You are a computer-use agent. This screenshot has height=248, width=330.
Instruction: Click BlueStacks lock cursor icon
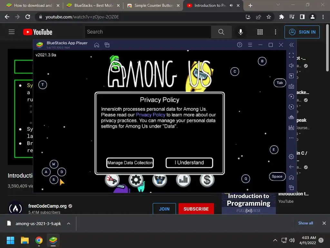pyautogui.click(x=291, y=76)
